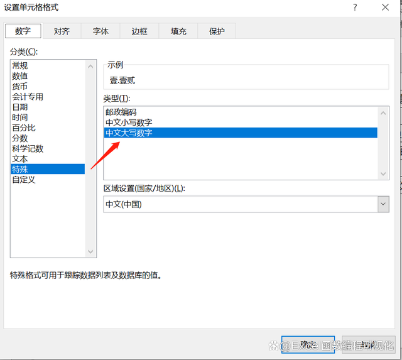Pick 会计专用 from the category list
402x360 pixels.
point(48,97)
